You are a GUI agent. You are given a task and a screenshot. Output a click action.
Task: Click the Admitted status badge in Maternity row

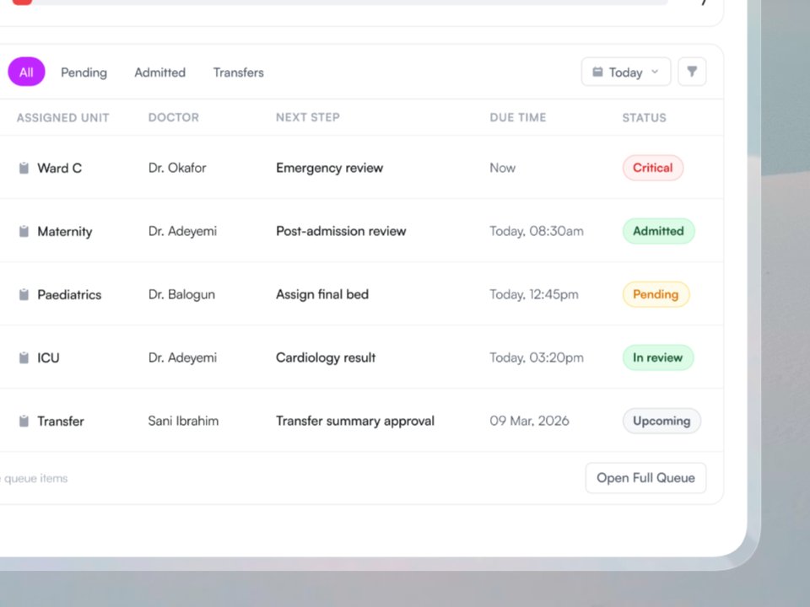[x=658, y=231]
